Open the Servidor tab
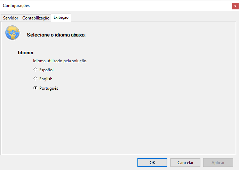The height and width of the screenshot is (170, 239). coord(10,18)
